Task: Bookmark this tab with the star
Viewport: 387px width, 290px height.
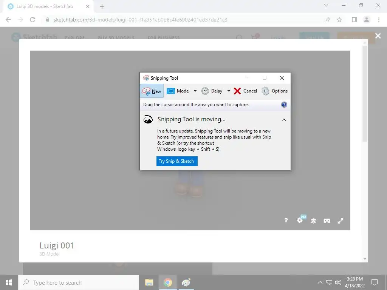Action: pyautogui.click(x=339, y=20)
